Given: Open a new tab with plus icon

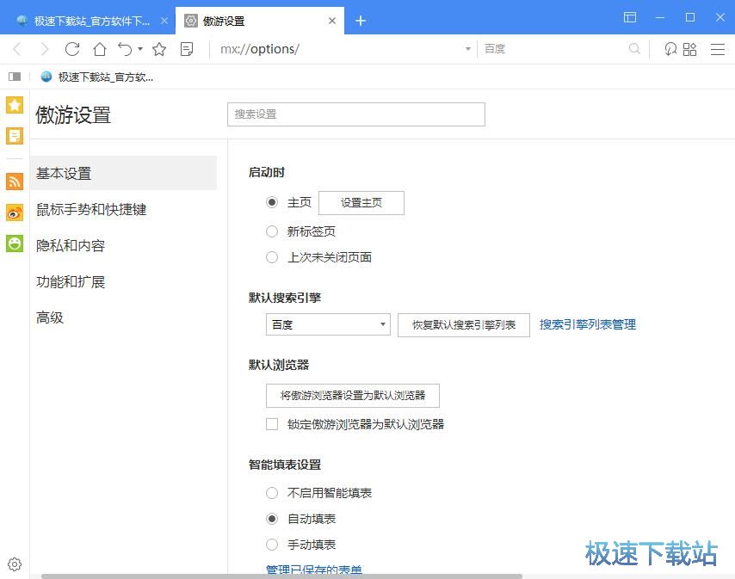Looking at the screenshot, I should [x=360, y=21].
